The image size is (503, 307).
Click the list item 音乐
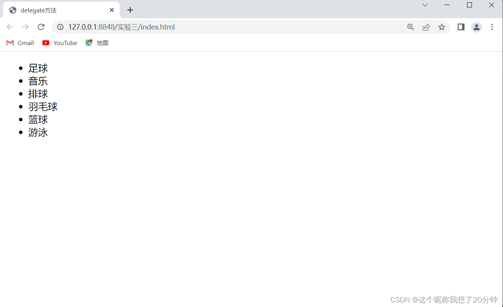tap(38, 81)
